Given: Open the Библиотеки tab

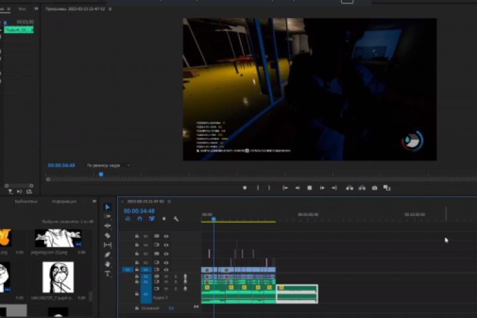Looking at the screenshot, I should (x=26, y=201).
